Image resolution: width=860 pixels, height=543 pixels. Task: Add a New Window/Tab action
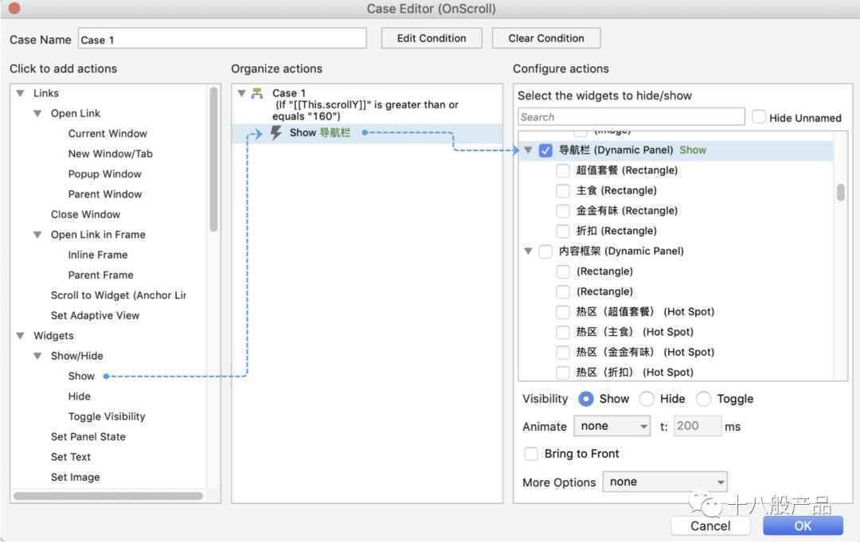coord(110,154)
